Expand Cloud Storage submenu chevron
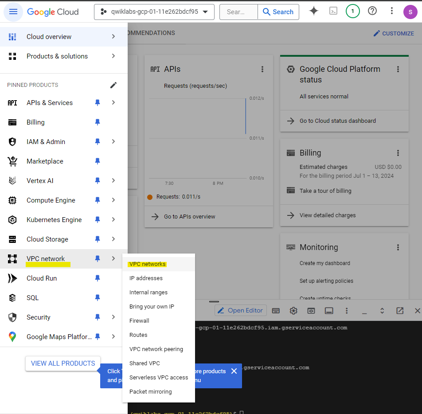 point(113,239)
